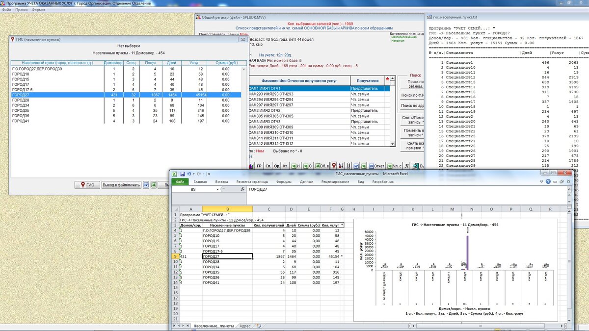
Task: Click Excel cell B12 containing ГОРОД35
Action: 227,273
